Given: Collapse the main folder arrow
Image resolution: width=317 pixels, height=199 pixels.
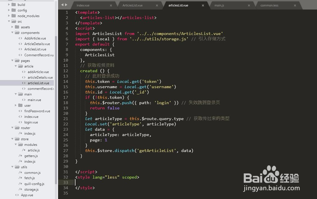Looking at the screenshot, I should [16, 94].
